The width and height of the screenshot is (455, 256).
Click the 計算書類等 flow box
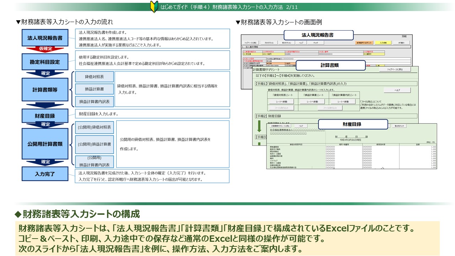tap(45, 89)
